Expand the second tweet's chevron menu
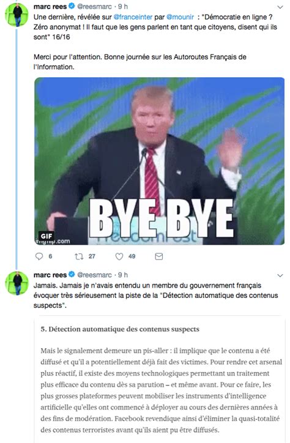 [x=280, y=275]
